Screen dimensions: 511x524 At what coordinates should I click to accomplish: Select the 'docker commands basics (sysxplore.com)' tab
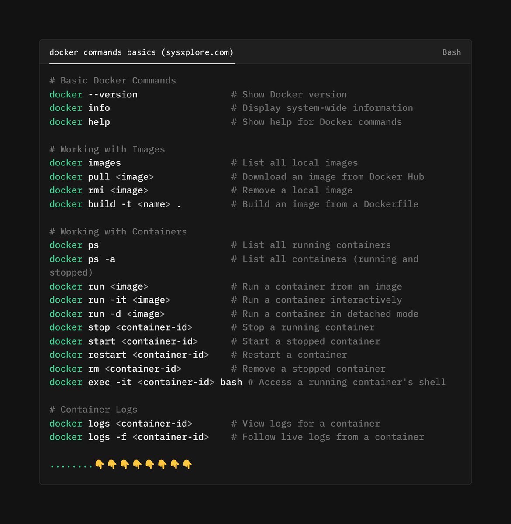coord(142,52)
